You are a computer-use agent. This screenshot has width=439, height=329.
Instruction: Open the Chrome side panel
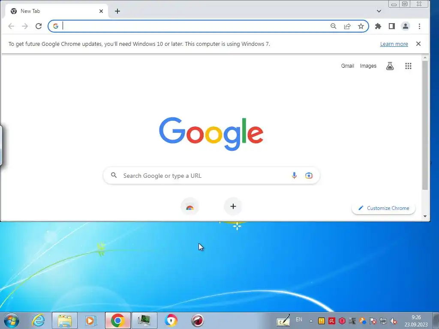tap(392, 26)
